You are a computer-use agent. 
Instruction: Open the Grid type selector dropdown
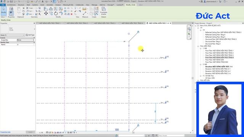click(35, 29)
